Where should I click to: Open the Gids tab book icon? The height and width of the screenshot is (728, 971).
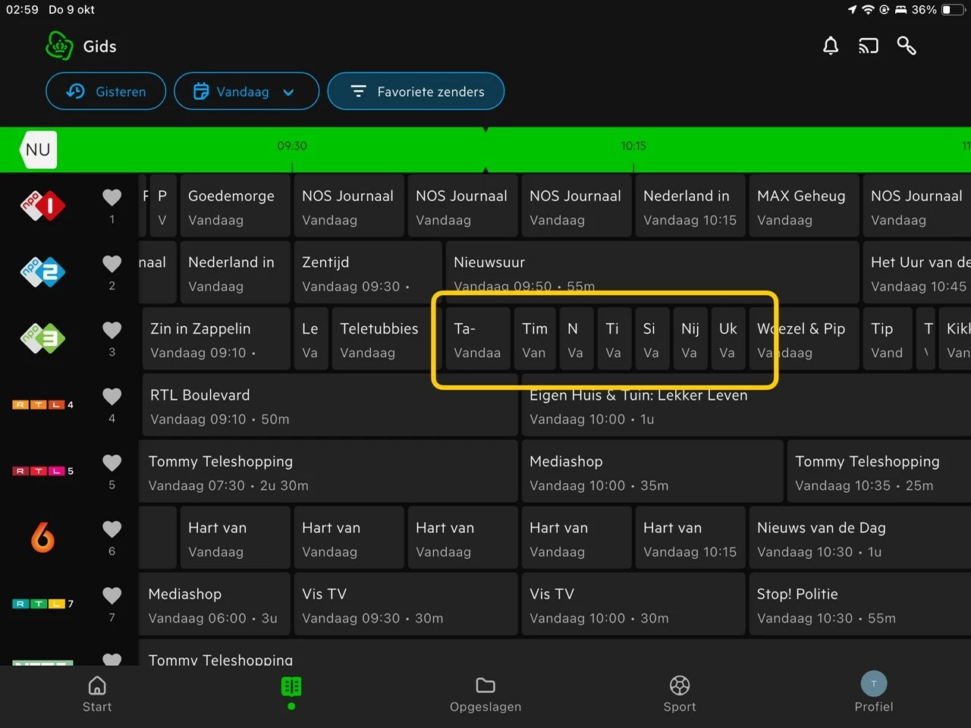[291, 687]
